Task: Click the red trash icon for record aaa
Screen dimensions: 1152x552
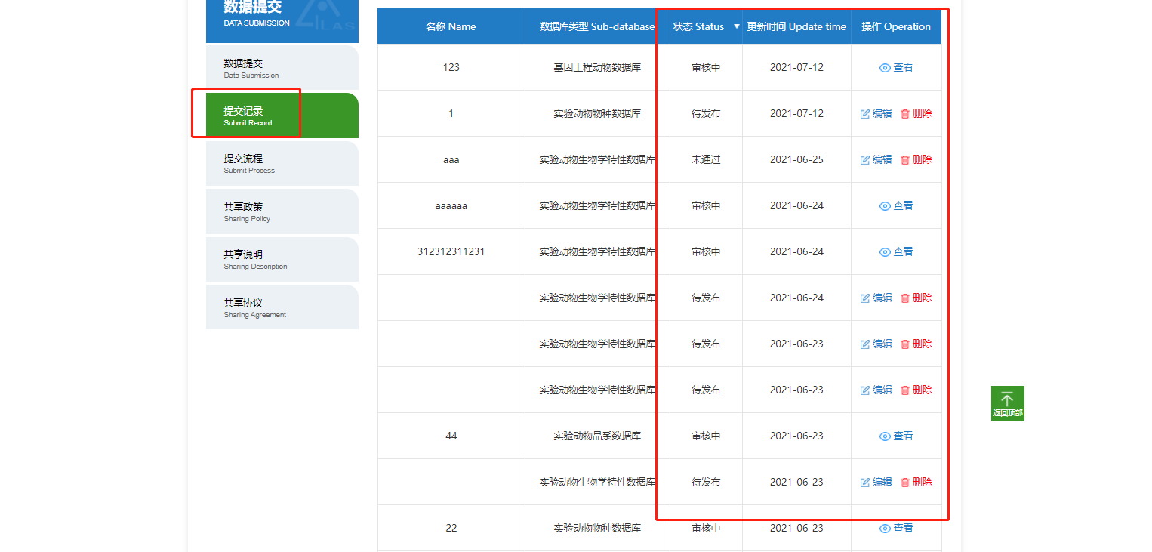Action: (x=905, y=160)
